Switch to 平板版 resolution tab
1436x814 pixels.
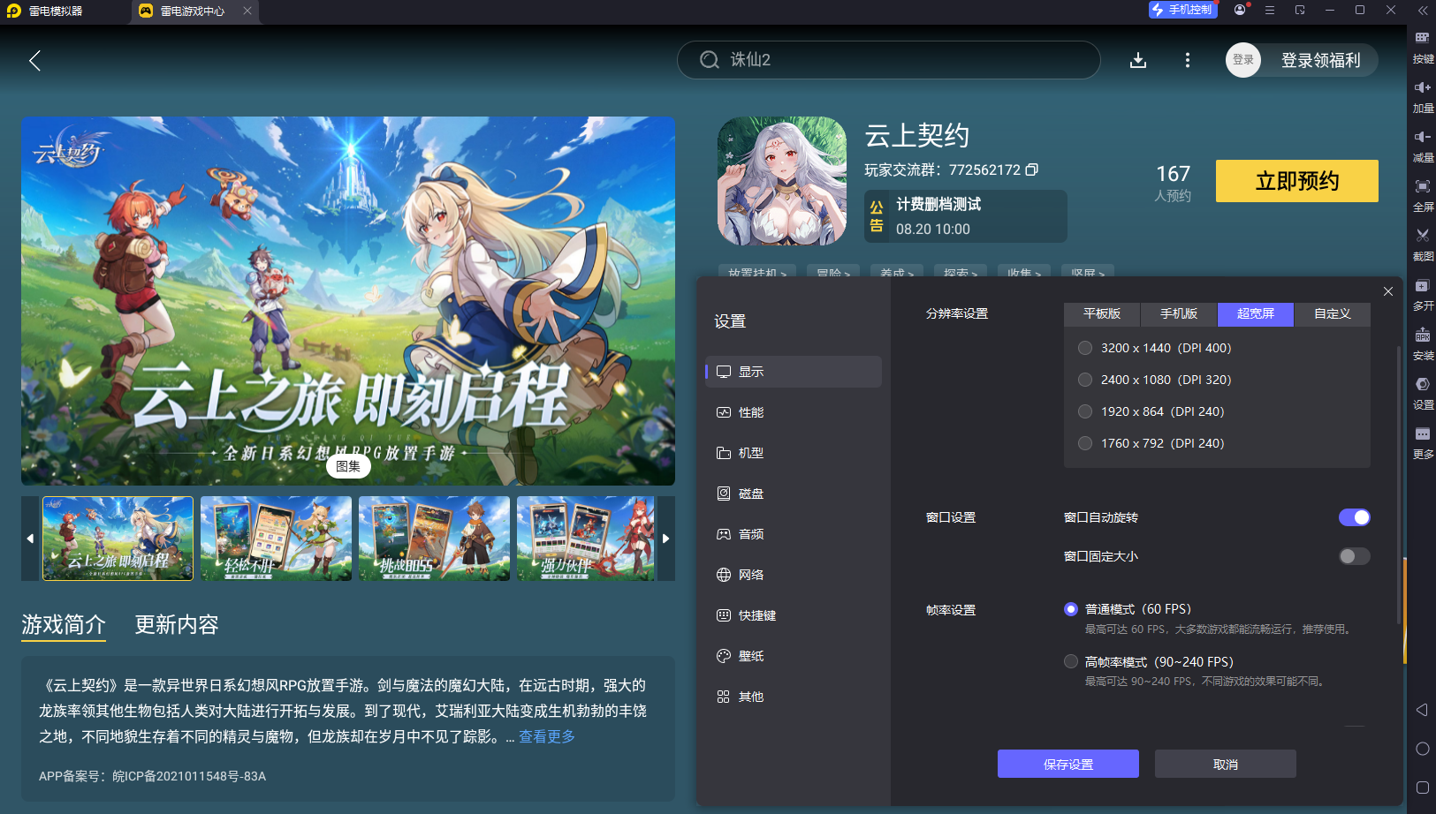coord(1102,314)
